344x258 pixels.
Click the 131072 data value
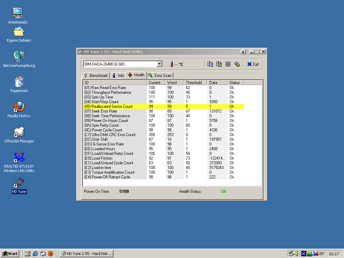coord(215,111)
